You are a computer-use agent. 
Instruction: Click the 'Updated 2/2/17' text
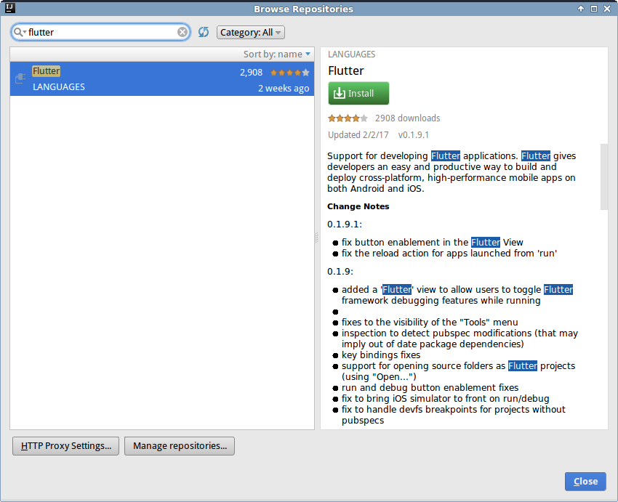358,134
